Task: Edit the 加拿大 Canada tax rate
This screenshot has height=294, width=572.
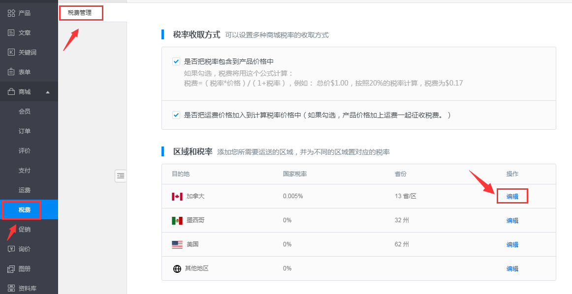Action: [x=512, y=196]
